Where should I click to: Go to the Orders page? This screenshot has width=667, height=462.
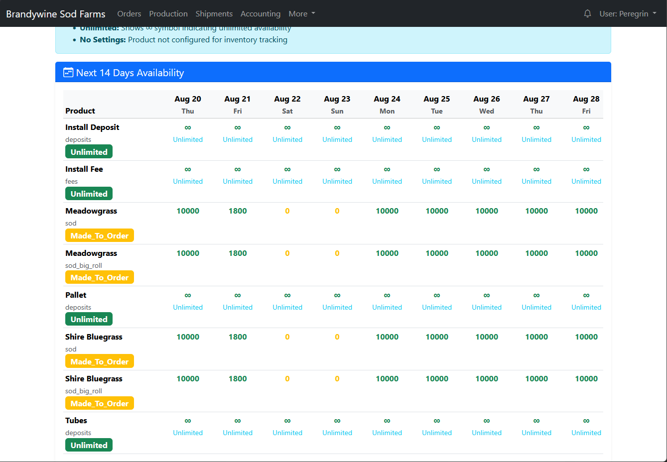pyautogui.click(x=129, y=13)
